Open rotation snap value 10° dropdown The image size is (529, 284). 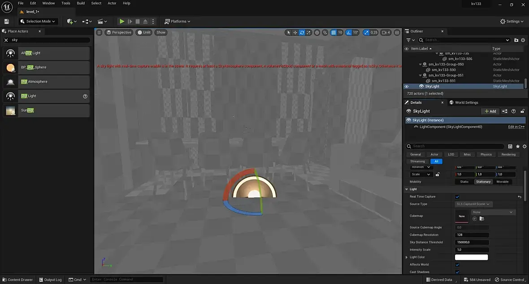pyautogui.click(x=356, y=32)
